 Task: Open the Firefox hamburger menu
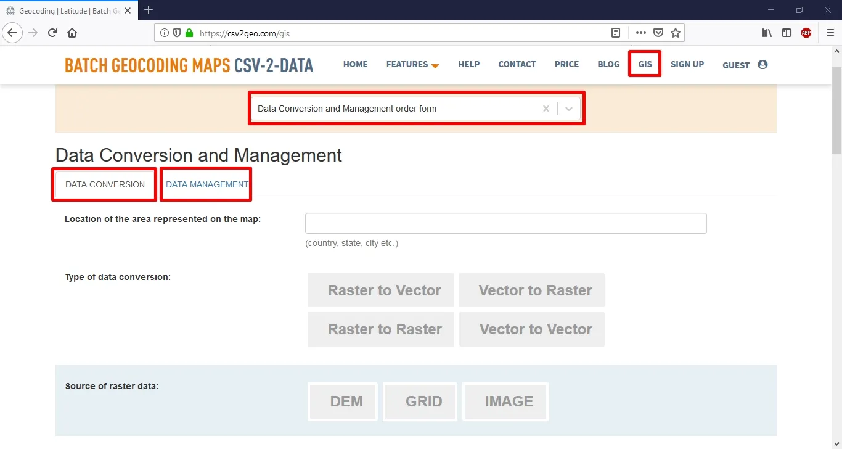point(830,33)
